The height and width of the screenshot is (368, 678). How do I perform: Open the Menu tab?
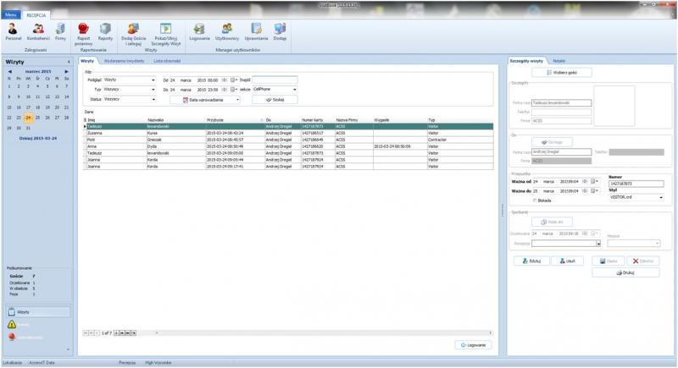[x=11, y=14]
